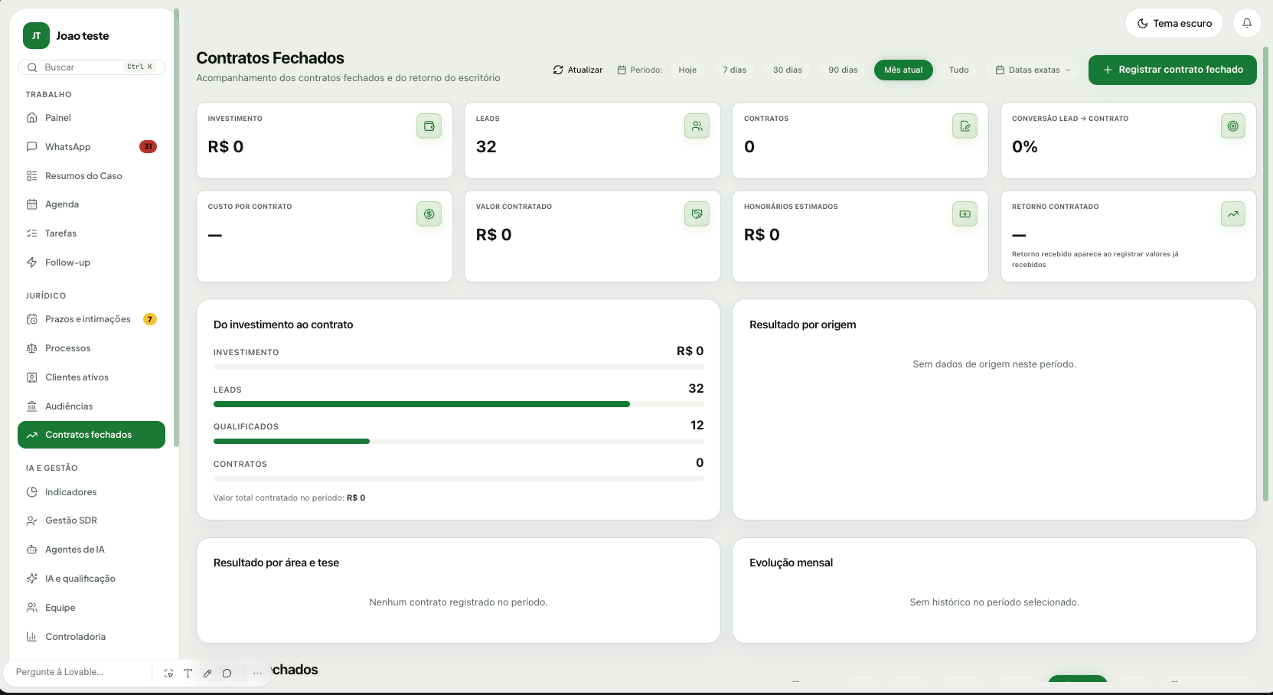The width and height of the screenshot is (1273, 695).
Task: Select the 30 dias period filter
Action: click(788, 70)
